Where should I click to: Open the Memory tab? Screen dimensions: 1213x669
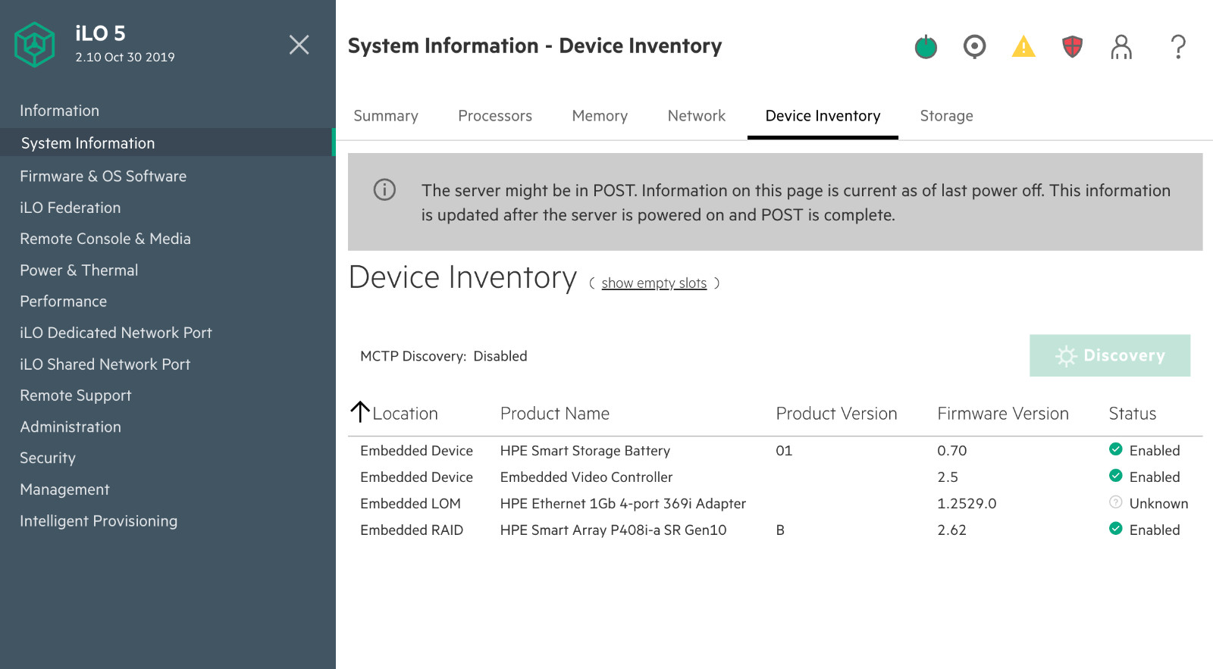pyautogui.click(x=600, y=116)
